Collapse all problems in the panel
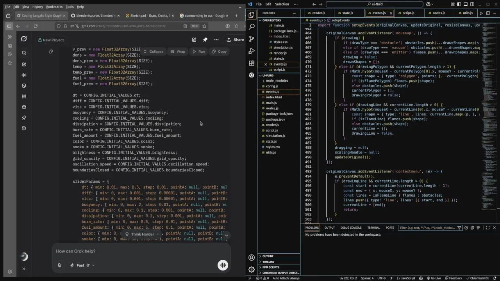This screenshot has height=281, width=500. (472, 228)
